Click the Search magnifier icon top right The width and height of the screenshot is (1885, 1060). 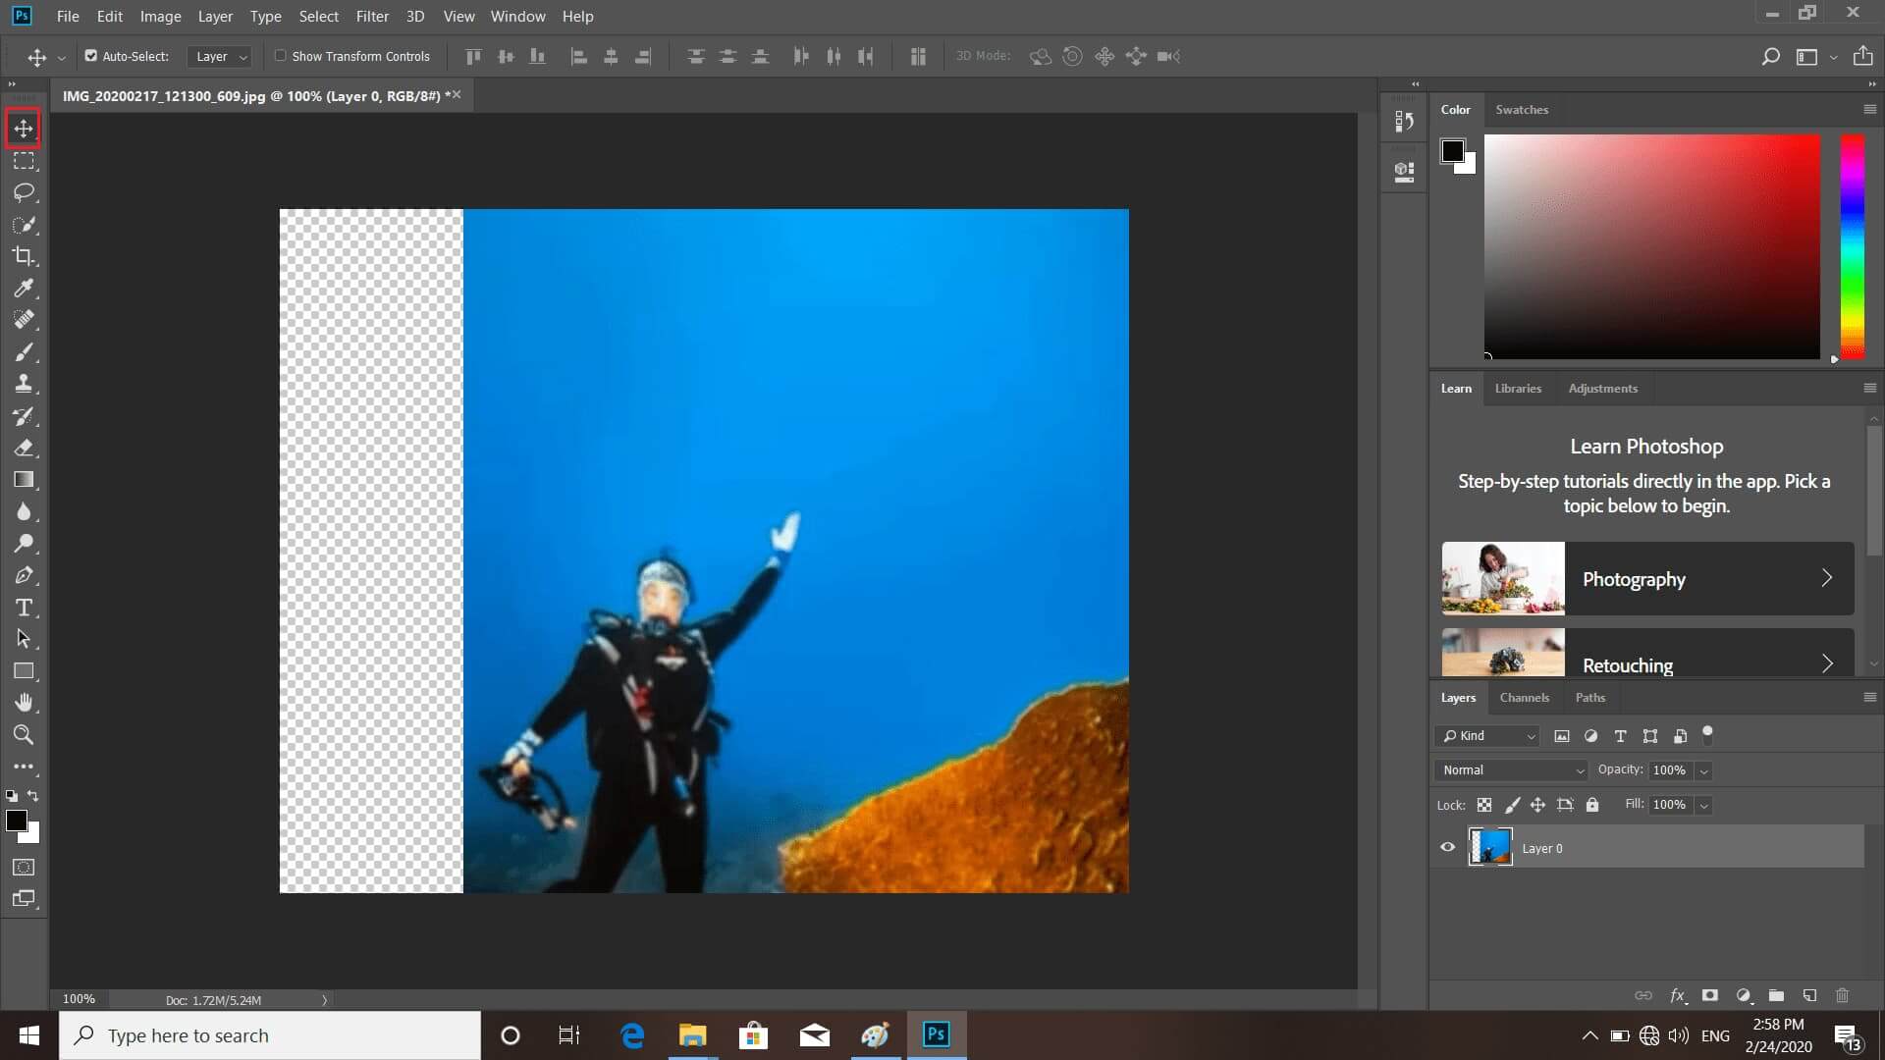click(1770, 57)
